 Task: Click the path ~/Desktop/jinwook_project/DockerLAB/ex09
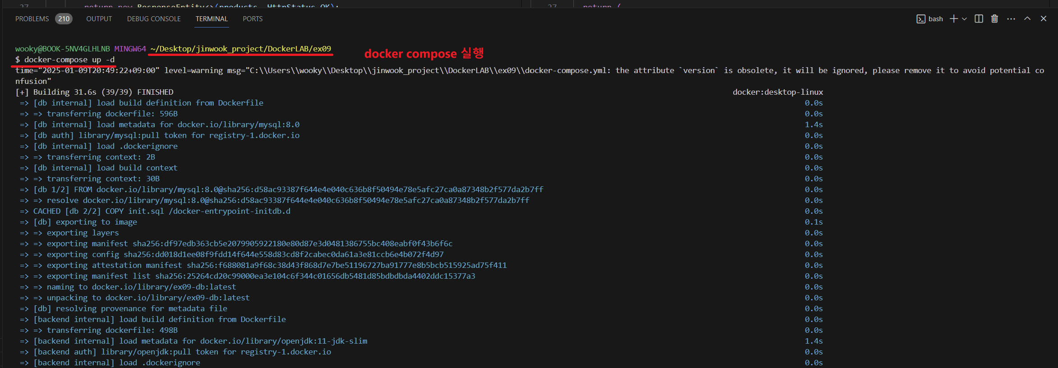pyautogui.click(x=241, y=49)
